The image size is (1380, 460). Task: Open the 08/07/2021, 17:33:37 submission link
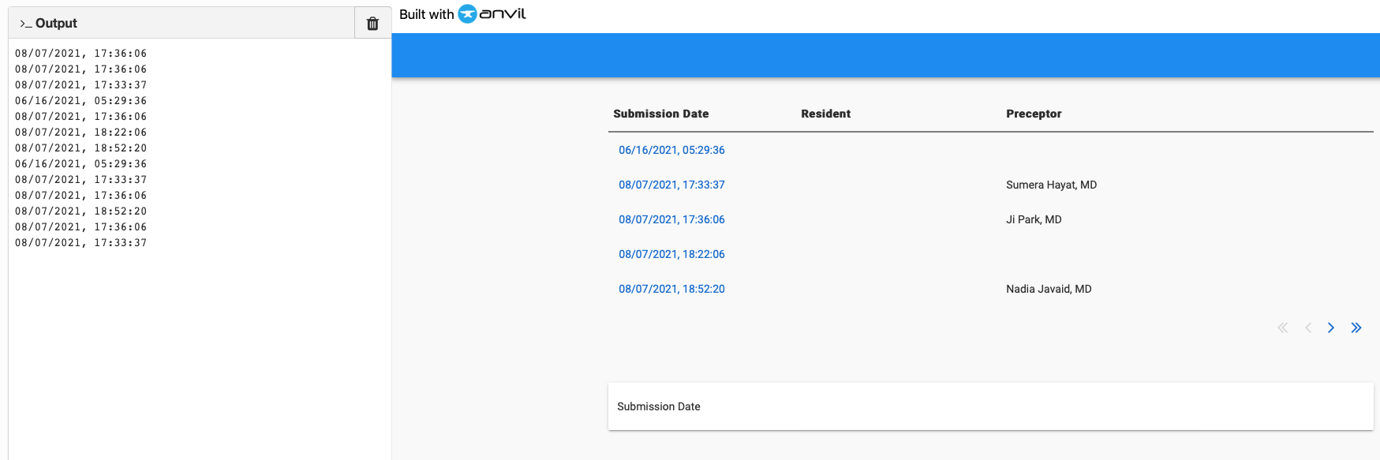coord(671,185)
